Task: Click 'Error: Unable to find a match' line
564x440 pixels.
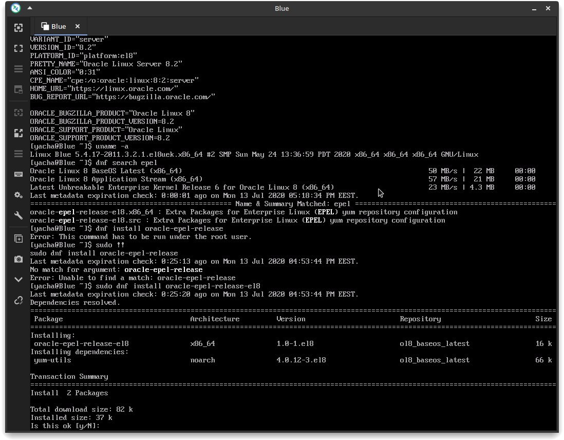Action: pos(133,278)
